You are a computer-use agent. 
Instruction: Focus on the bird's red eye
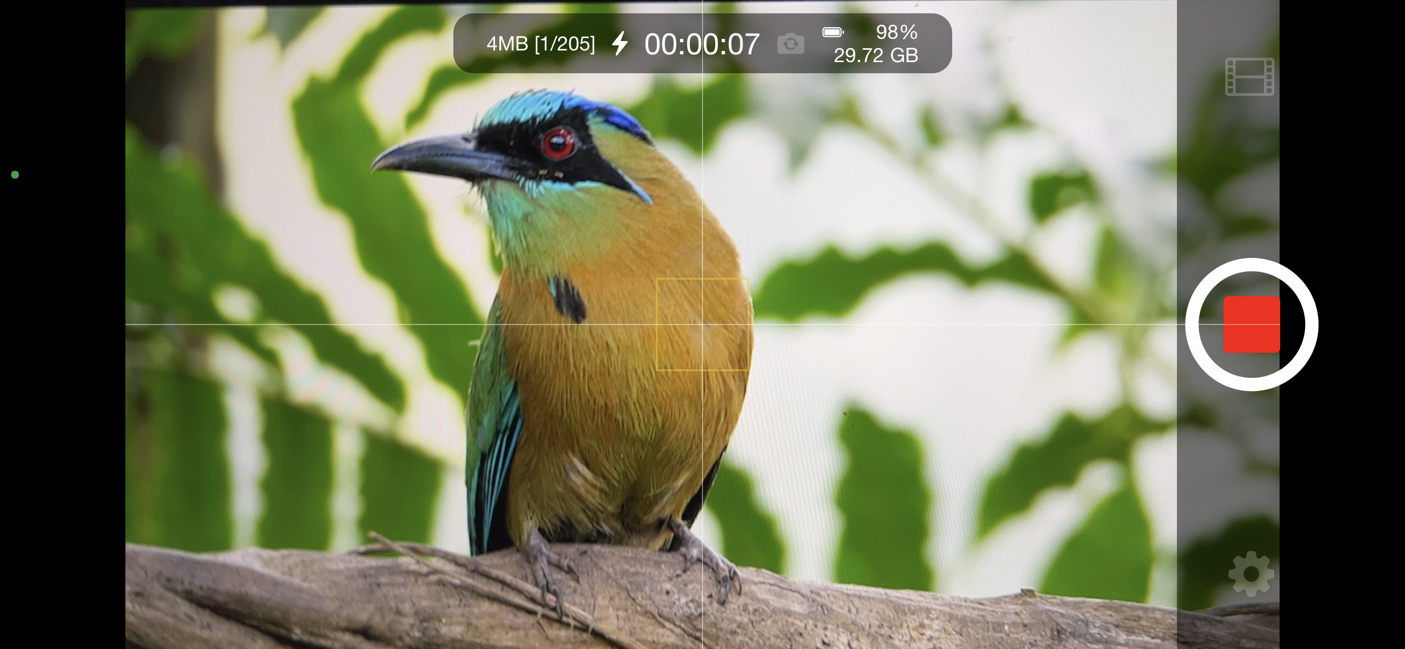pos(558,144)
